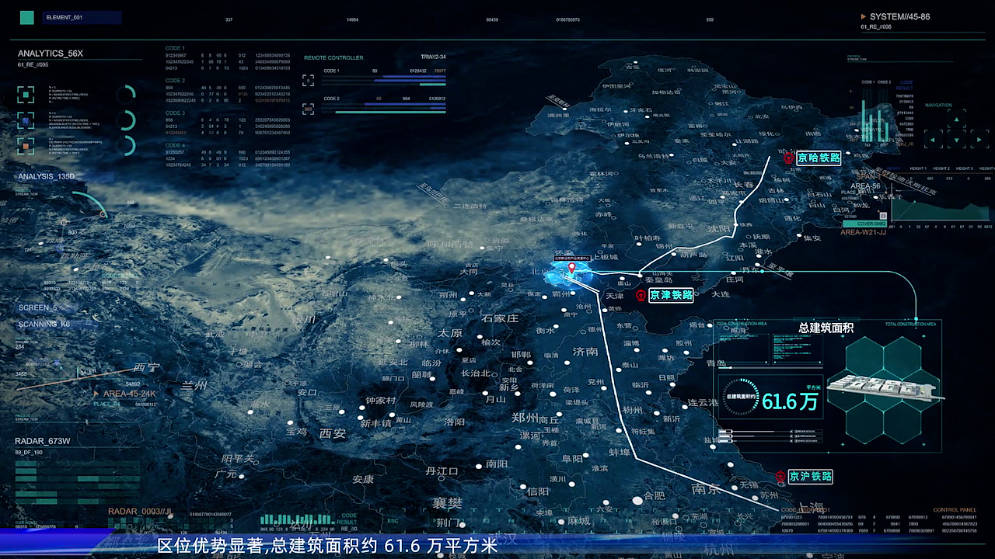This screenshot has width=995, height=559.
Task: Click the RADAR_673W label
Action: 43,441
